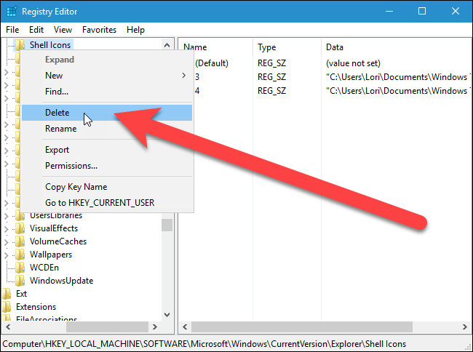Viewport: 473px width, 352px height.
Task: Expand the UsersLibraries key
Action: pyautogui.click(x=7, y=216)
